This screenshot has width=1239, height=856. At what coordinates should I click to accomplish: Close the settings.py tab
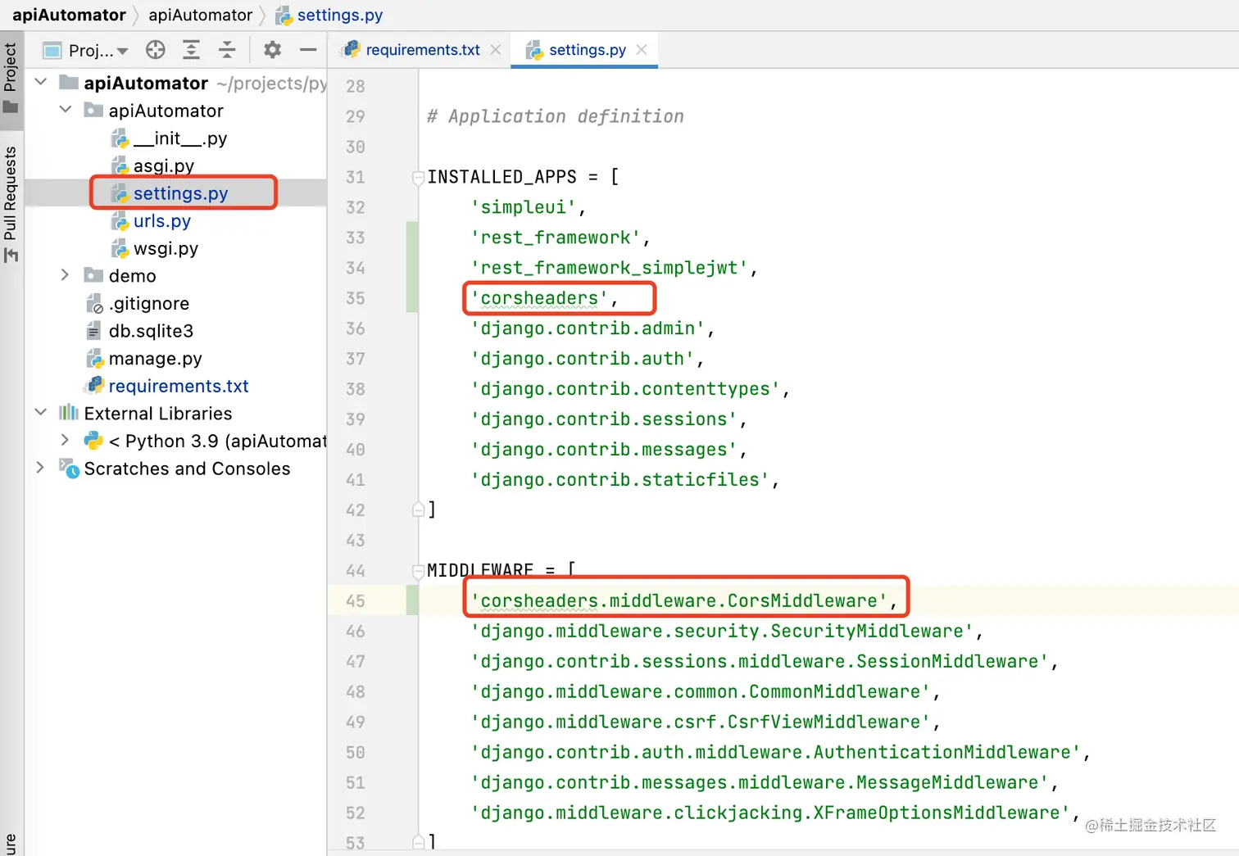pos(642,50)
